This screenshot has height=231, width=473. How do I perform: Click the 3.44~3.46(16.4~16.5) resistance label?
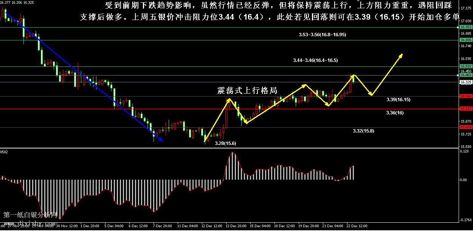315,60
